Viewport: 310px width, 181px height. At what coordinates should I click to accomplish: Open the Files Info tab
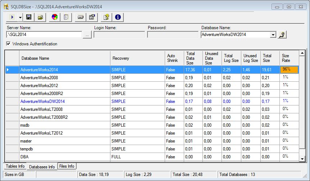[67, 166]
